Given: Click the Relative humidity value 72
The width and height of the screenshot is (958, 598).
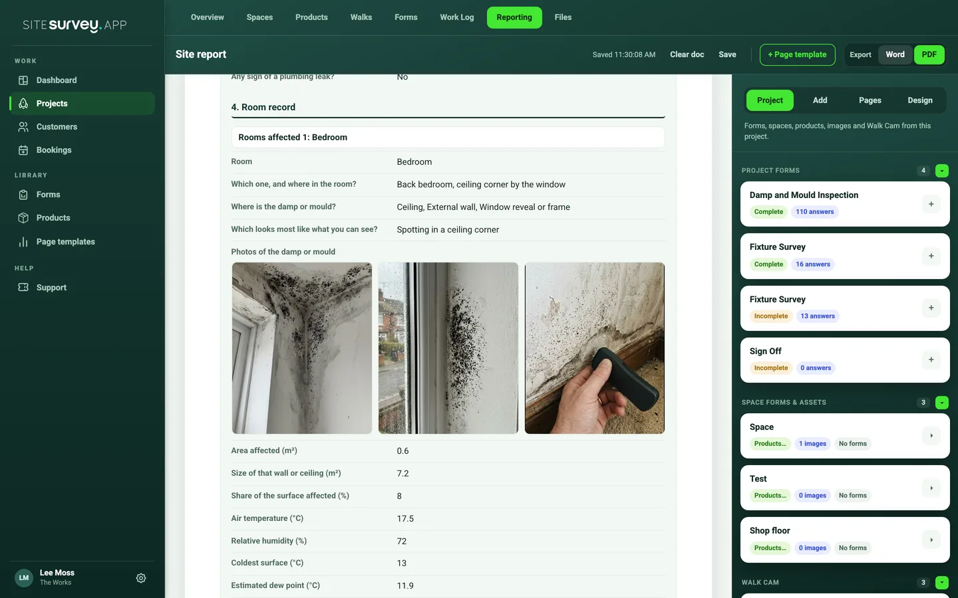Looking at the screenshot, I should (x=402, y=542).
